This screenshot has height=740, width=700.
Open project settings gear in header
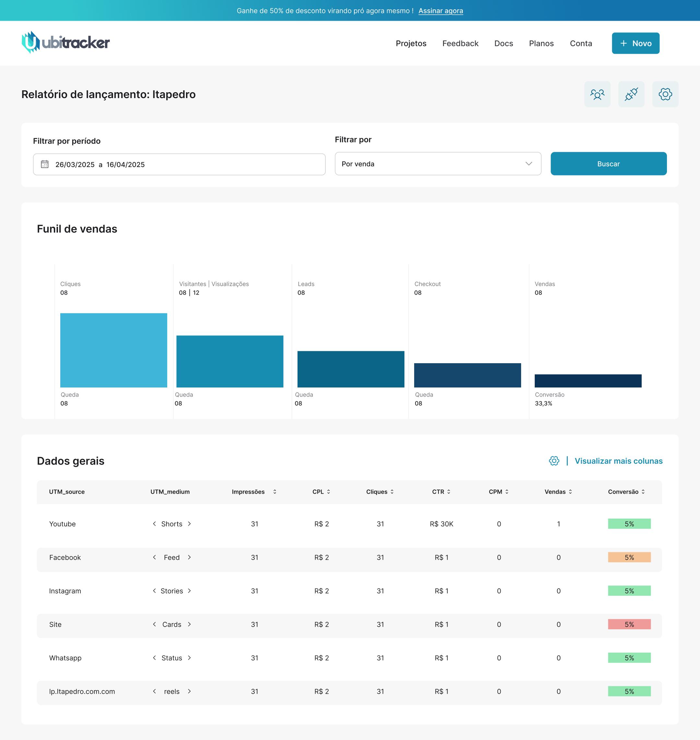[665, 94]
